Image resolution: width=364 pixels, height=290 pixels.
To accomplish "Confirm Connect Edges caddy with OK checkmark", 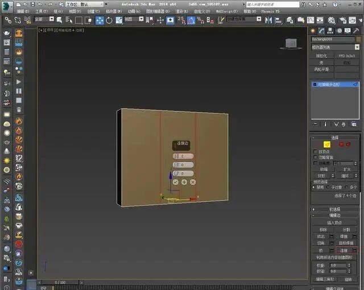I will point(176,182).
